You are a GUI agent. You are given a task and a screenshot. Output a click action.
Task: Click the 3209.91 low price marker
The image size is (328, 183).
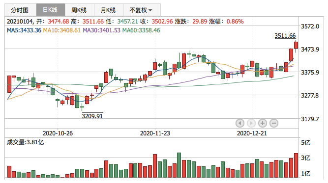point(92,116)
